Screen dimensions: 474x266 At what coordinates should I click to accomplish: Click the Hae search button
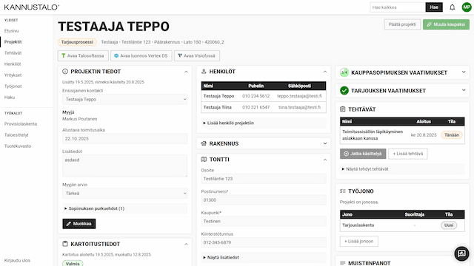tap(434, 7)
